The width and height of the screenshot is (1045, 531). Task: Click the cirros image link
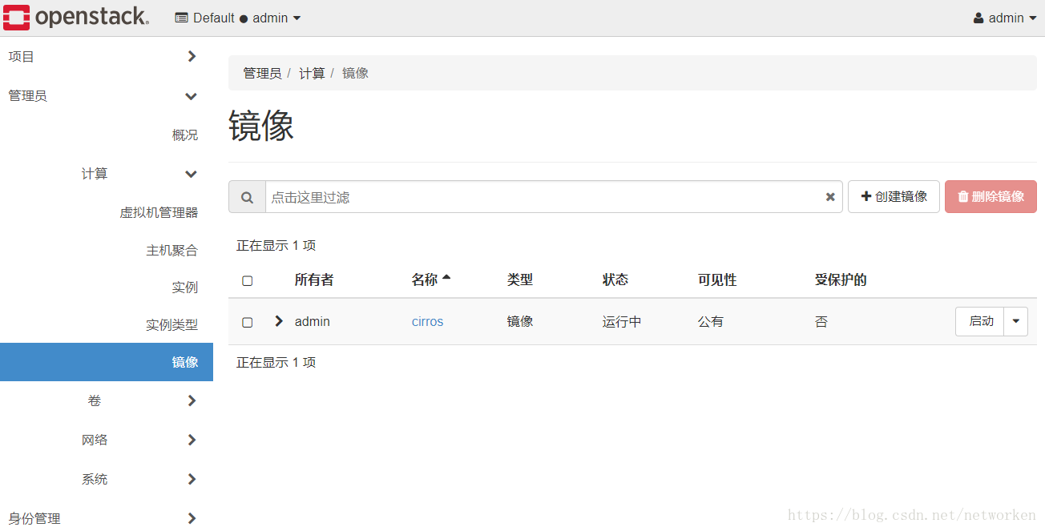pos(427,321)
